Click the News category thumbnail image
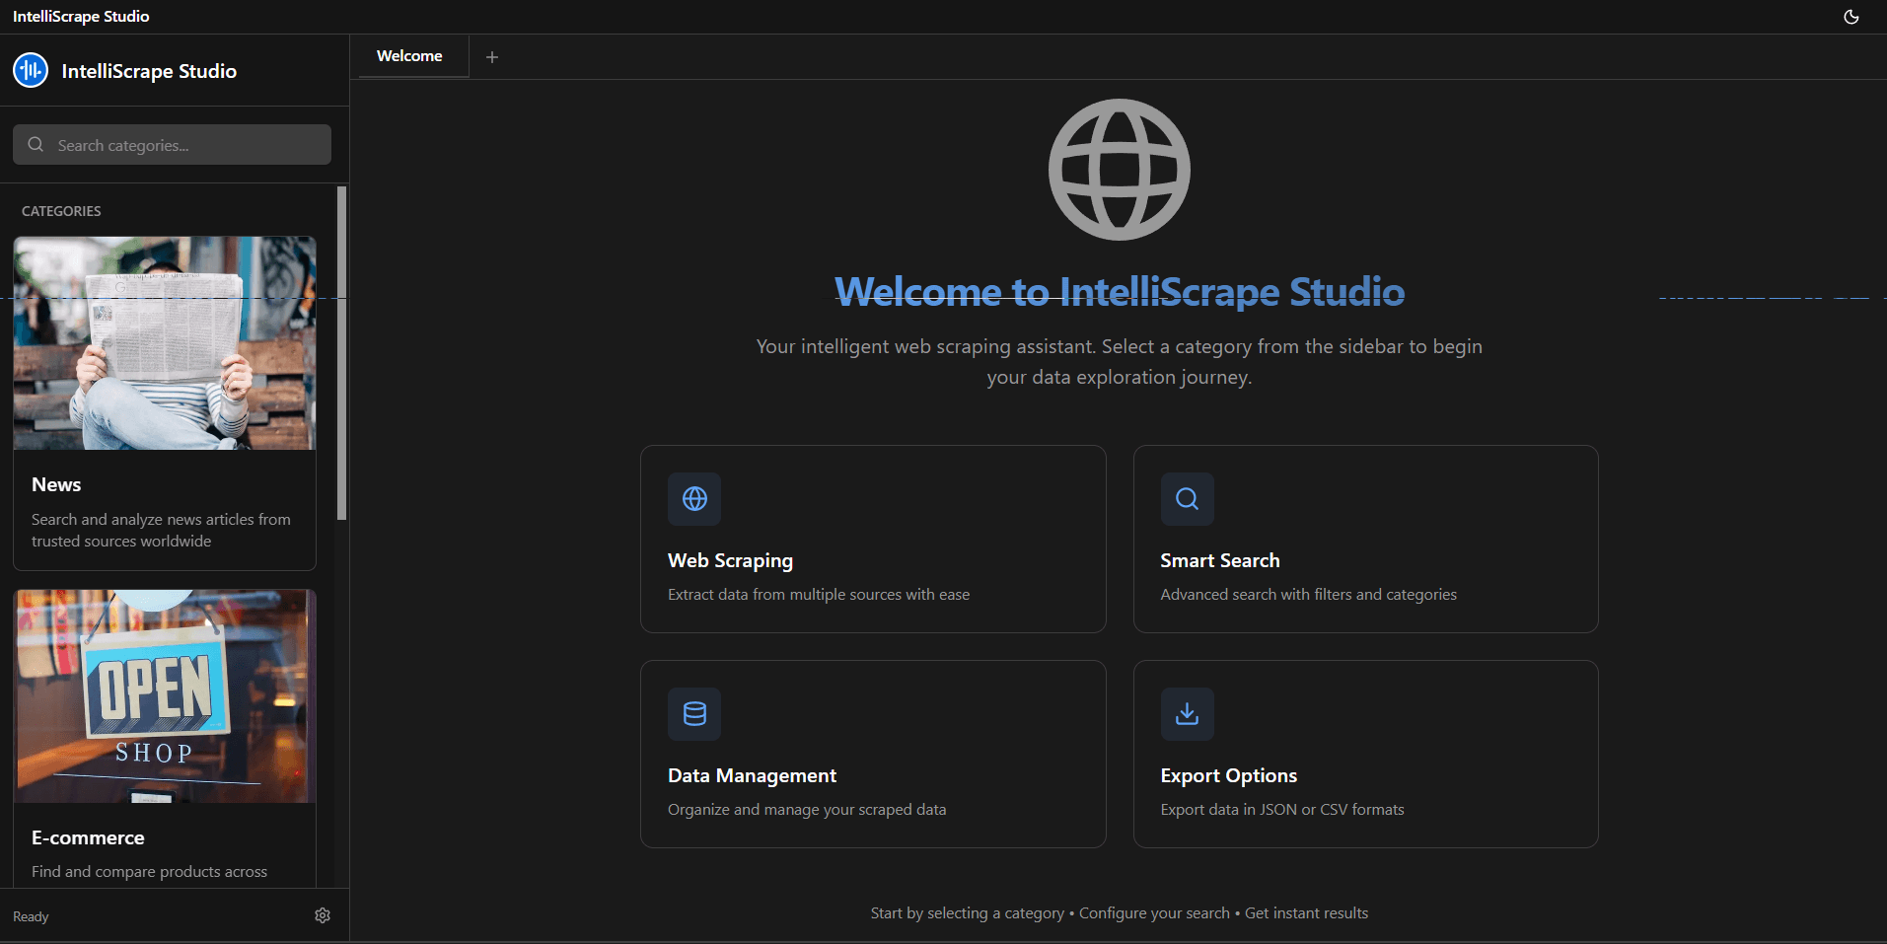Screen dimensions: 1887x944 pos(164,343)
